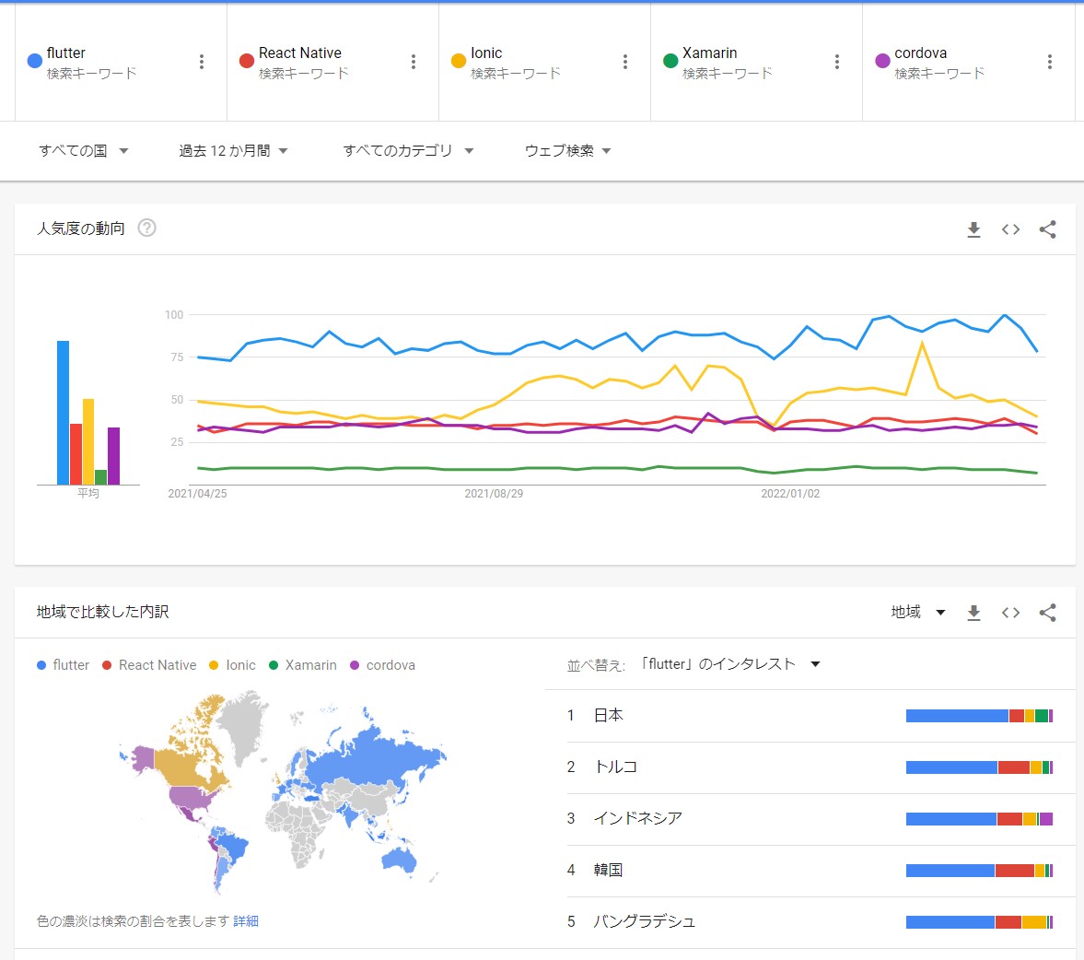Open the 過去 12 か月間 time range dropdown
The image size is (1084, 960).
point(233,151)
